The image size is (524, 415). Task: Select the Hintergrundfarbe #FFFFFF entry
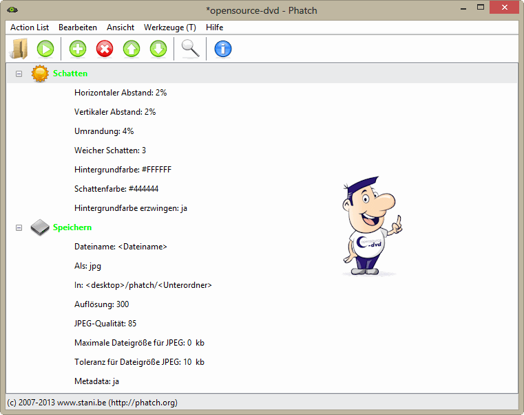pos(123,170)
